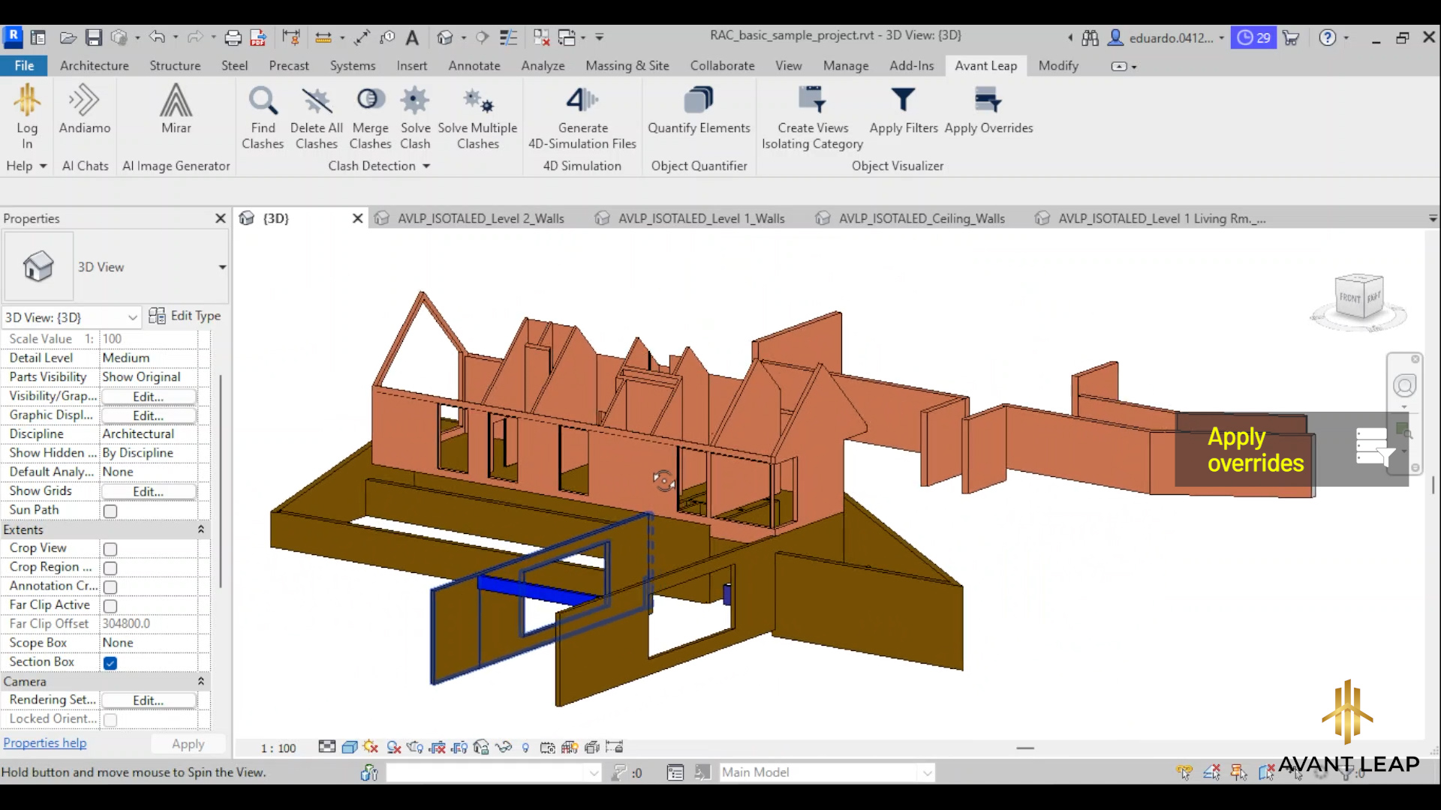
Task: Click the Andiamo AI Chats icon
Action: (x=84, y=101)
